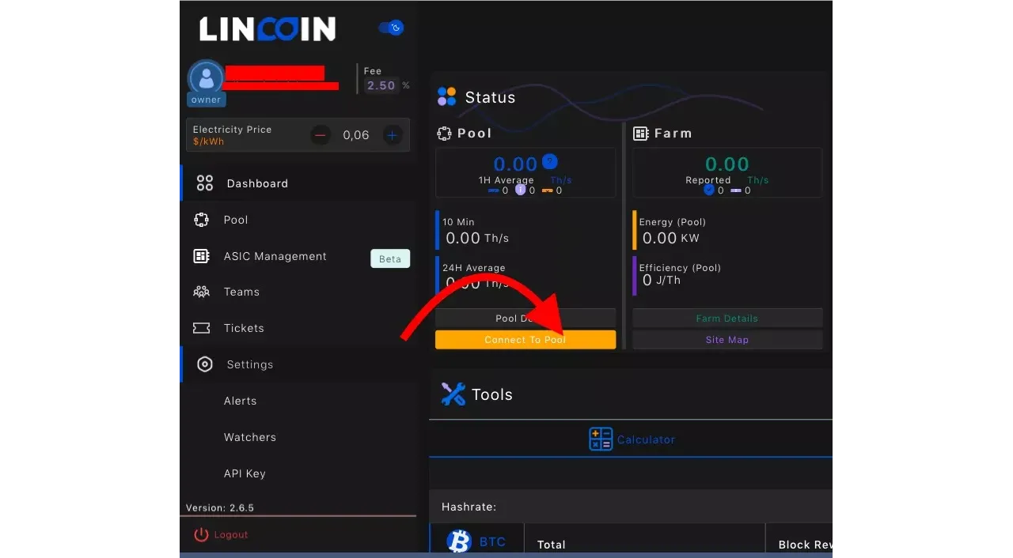The width and height of the screenshot is (1013, 558).
Task: Click the Pool sidebar icon
Action: tap(201, 220)
